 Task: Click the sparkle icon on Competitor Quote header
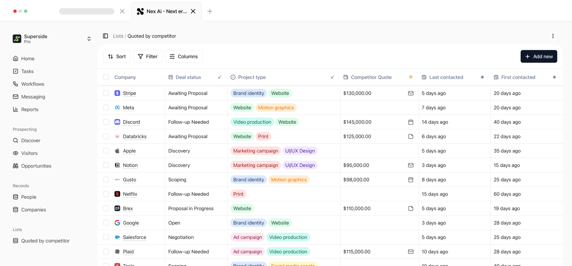pos(410,77)
